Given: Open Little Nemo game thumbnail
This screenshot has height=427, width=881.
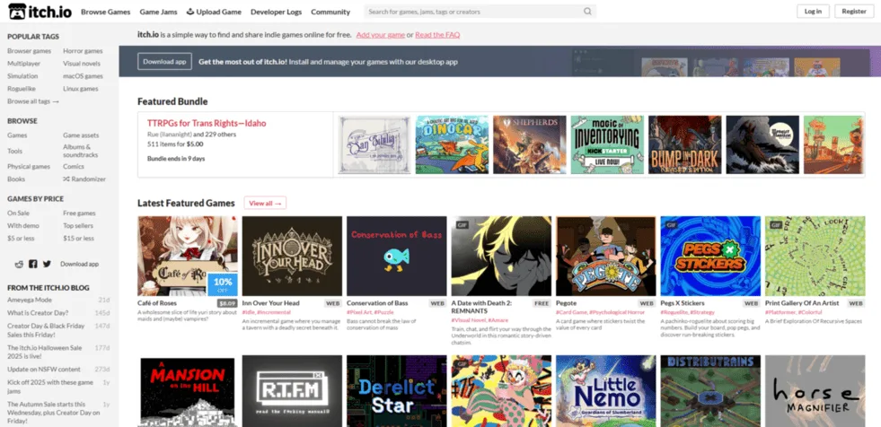Looking at the screenshot, I should 605,391.
